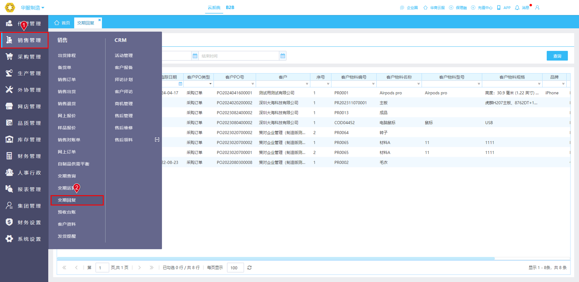Viewport: 579px width, 282px height.
Task: Open 财务设置 shield icon
Action: (x=9, y=222)
